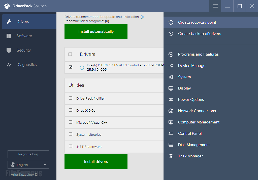Open Disk Management from the menu
Viewport: 258px width, 180px height.
(211, 145)
